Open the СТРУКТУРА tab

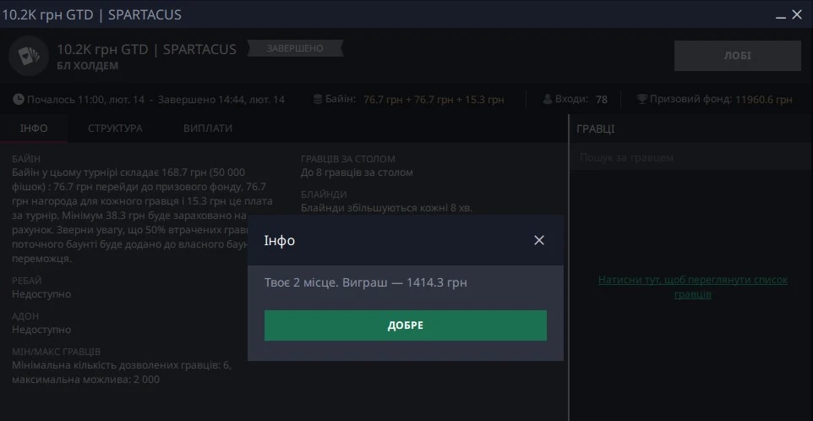tap(115, 128)
